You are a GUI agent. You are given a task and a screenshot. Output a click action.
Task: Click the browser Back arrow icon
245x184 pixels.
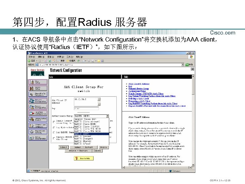tap(29, 61)
